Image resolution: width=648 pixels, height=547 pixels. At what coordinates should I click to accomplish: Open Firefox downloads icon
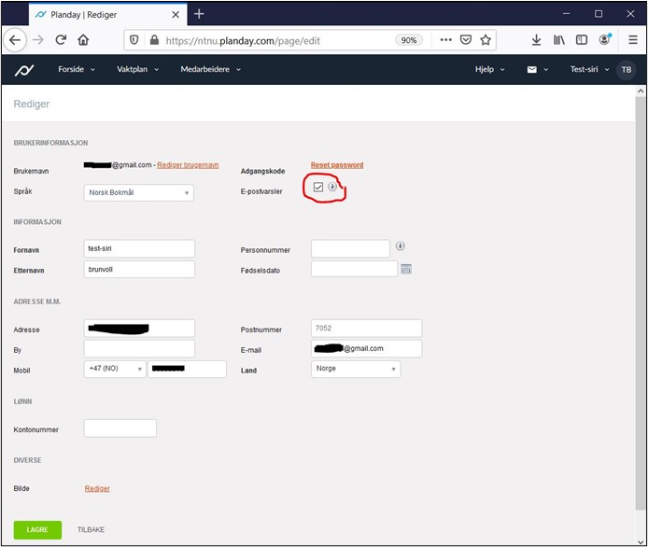(536, 40)
